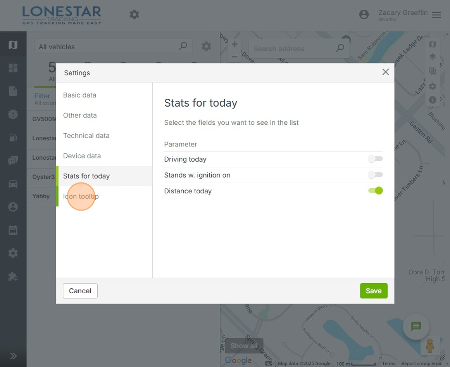
Task: Close the Settings dialog with X
Action: [385, 72]
